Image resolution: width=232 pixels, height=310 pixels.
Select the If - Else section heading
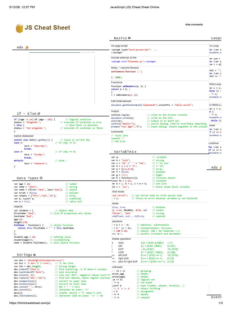[x=27, y=114]
